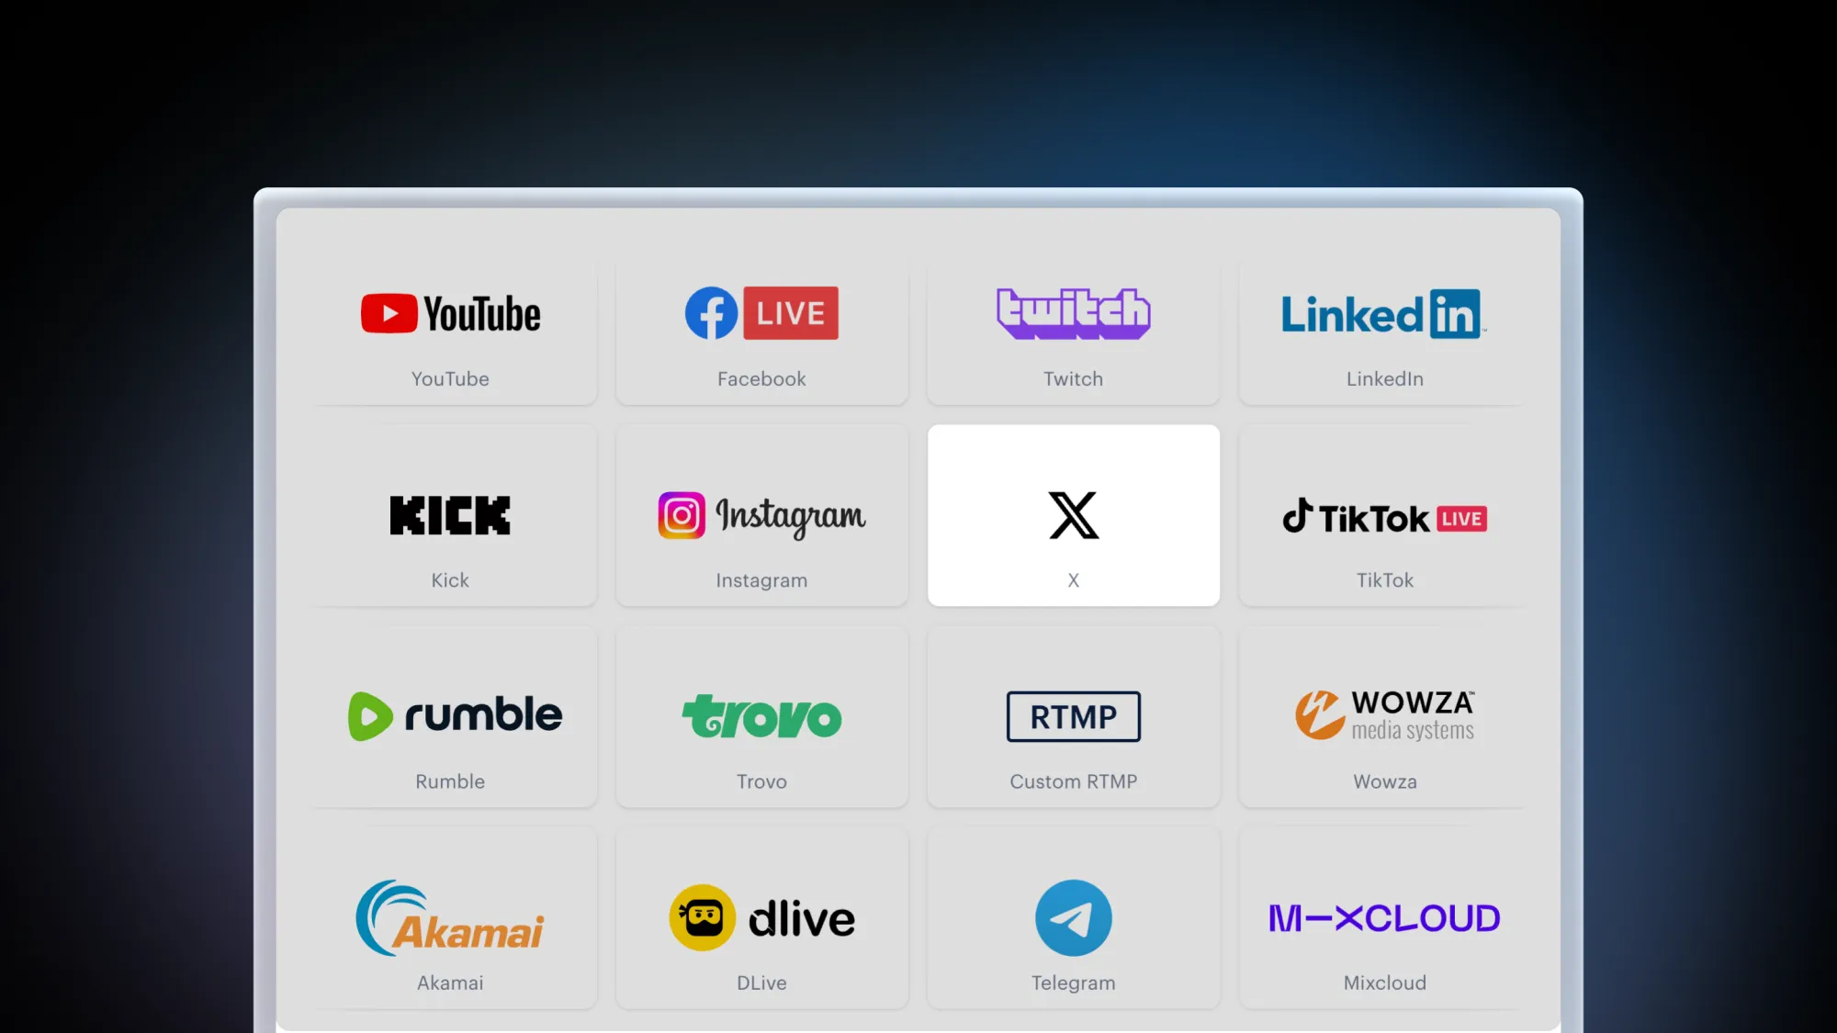Select Telegram as streaming destination
Image resolution: width=1837 pixels, height=1033 pixels.
coord(1073,917)
